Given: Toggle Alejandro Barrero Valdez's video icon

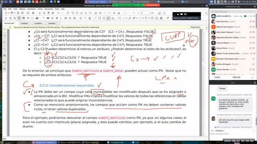Looking at the screenshot, I should [x=253, y=38].
